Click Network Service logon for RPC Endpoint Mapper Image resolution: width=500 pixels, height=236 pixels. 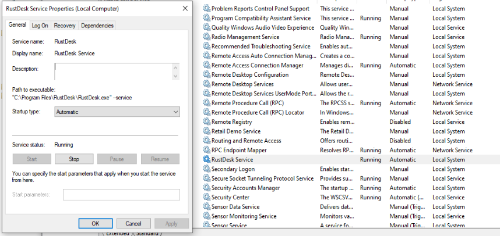452,150
